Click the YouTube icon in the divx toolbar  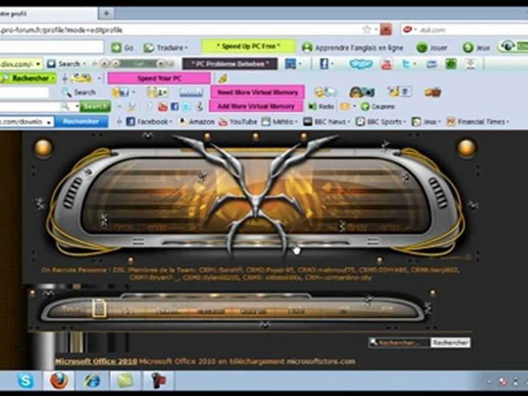click(x=387, y=64)
